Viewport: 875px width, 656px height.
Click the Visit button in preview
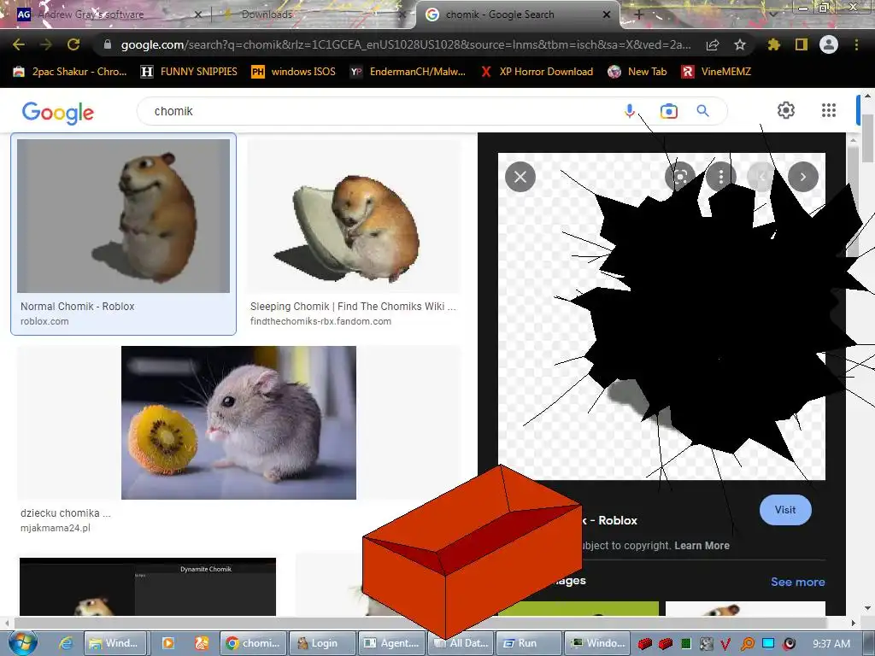tap(785, 510)
